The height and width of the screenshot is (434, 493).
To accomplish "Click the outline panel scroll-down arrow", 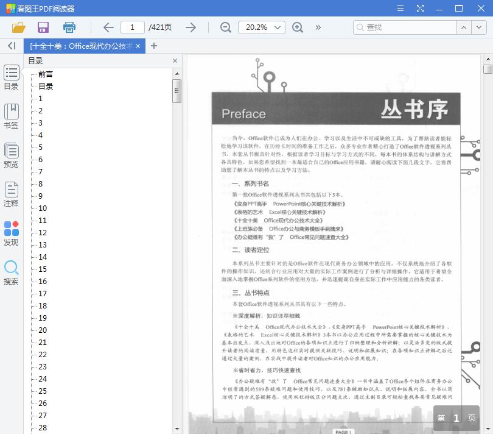I will point(177,429).
